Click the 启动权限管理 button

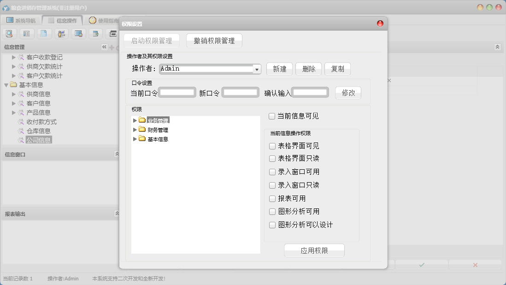point(152,41)
